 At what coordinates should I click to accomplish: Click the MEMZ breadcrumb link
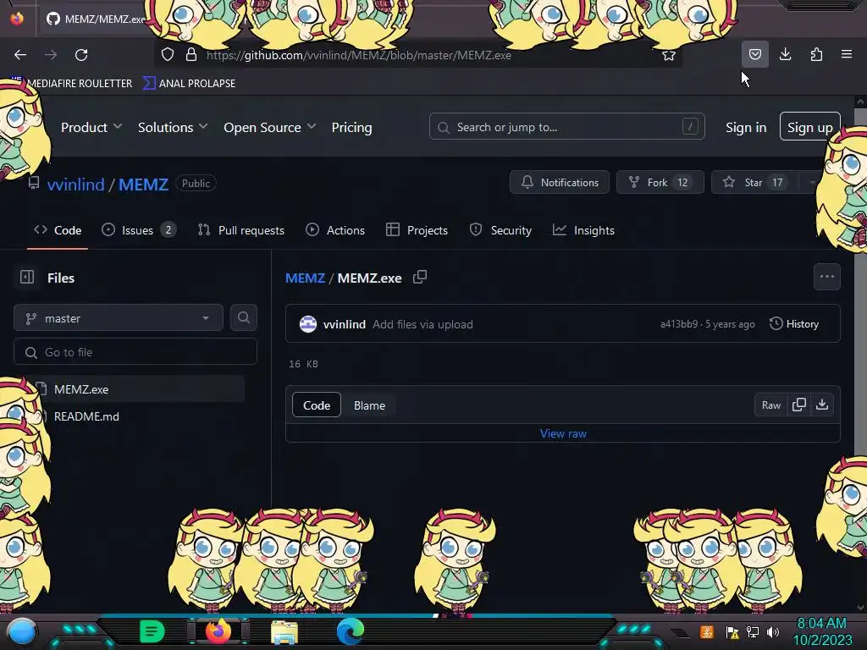[x=305, y=278]
